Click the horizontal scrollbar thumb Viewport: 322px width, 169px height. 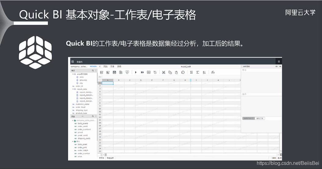(106, 155)
